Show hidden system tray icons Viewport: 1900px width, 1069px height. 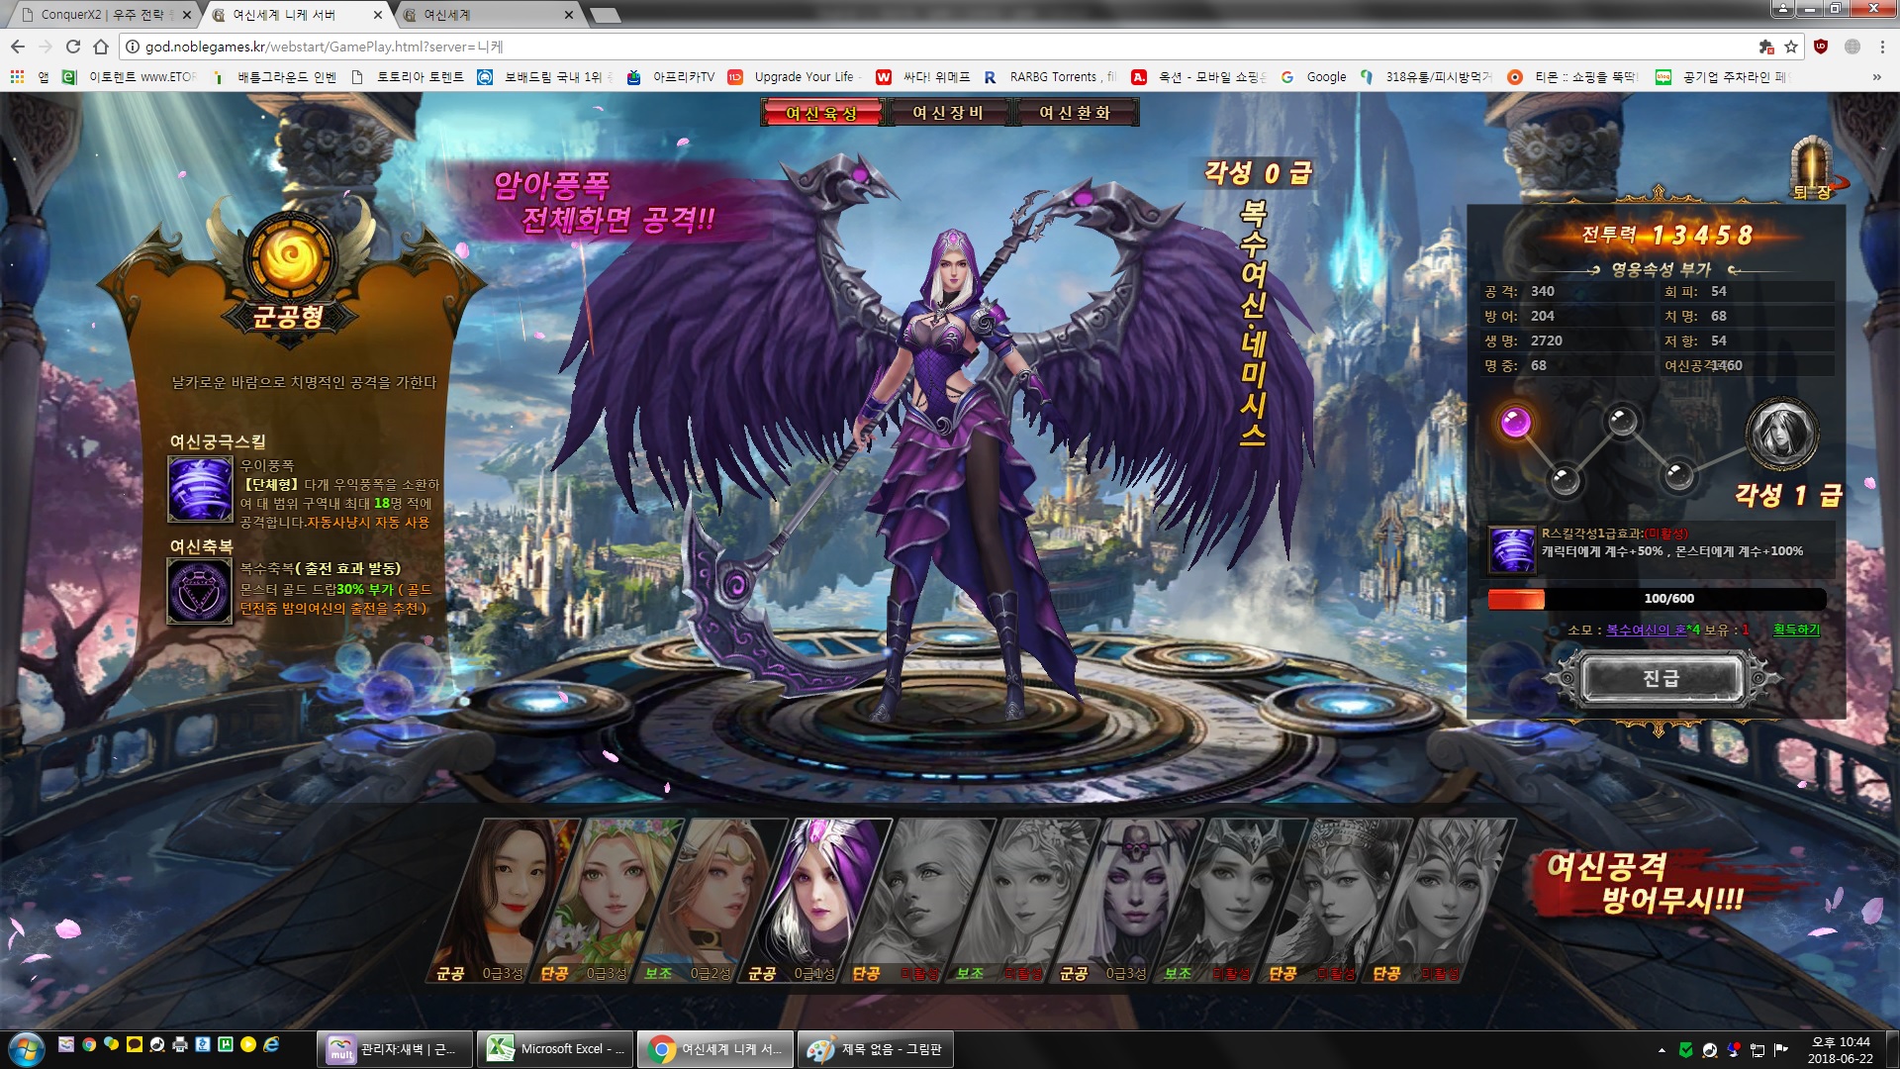(x=1662, y=1049)
